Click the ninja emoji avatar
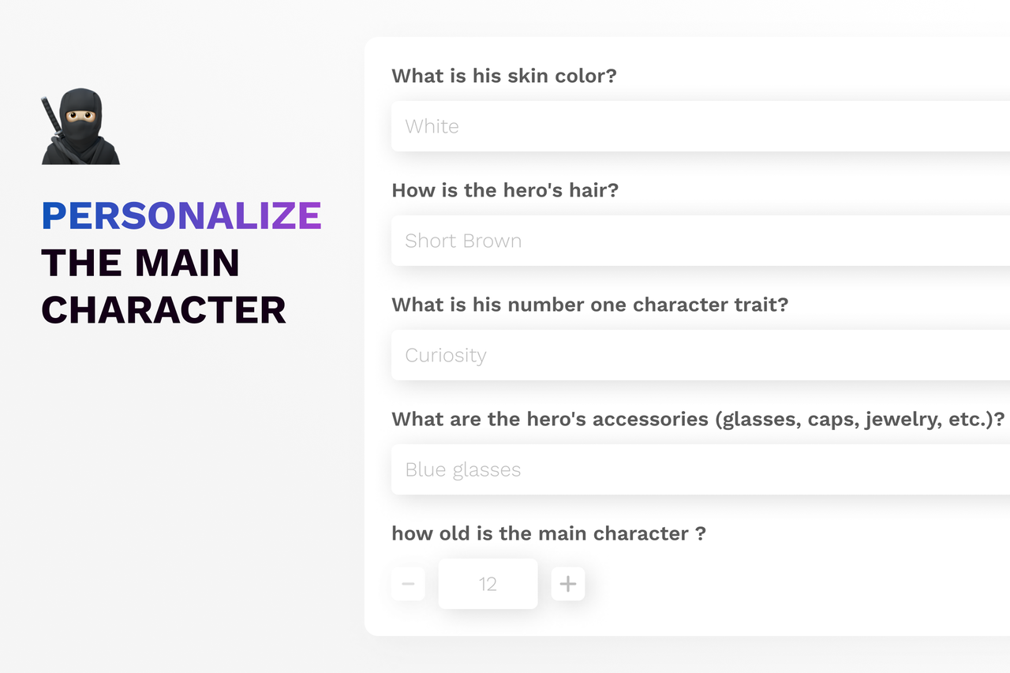 pos(80,126)
